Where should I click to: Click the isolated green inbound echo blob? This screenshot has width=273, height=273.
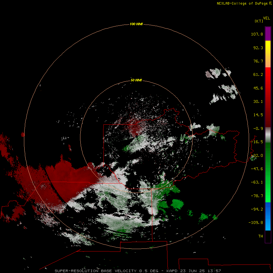tap(177, 204)
